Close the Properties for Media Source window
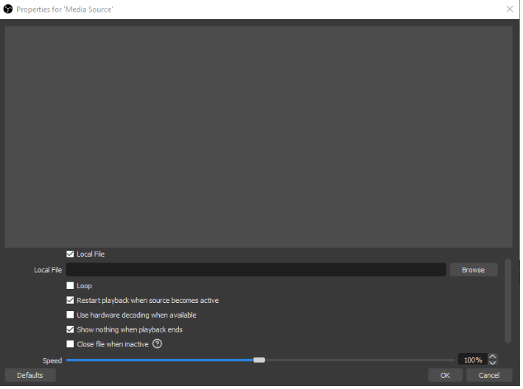The image size is (523, 389). pos(510,9)
